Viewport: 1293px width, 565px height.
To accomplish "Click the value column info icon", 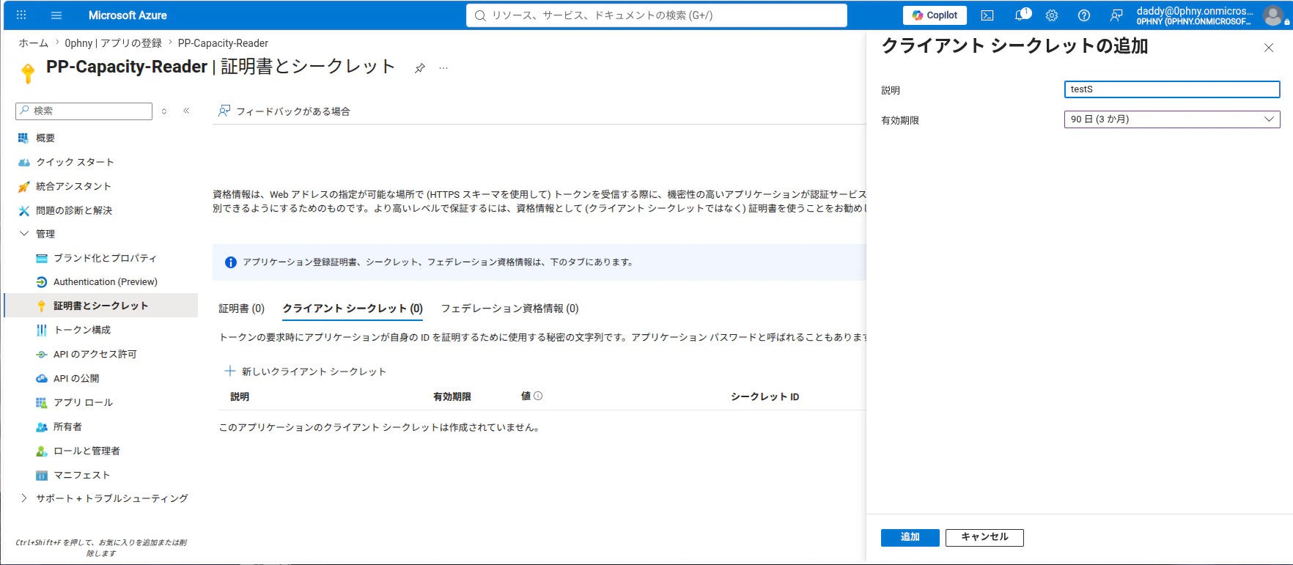I will 538,396.
